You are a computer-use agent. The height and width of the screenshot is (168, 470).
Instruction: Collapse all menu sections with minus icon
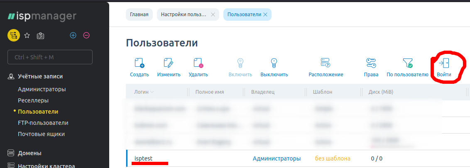[86, 36]
